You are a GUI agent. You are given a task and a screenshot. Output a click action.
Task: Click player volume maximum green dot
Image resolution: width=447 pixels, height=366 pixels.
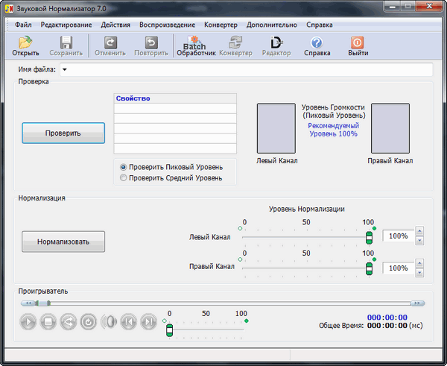point(247,321)
